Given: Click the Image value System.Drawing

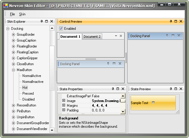Looking at the screenshot, I should click(x=106, y=101).
